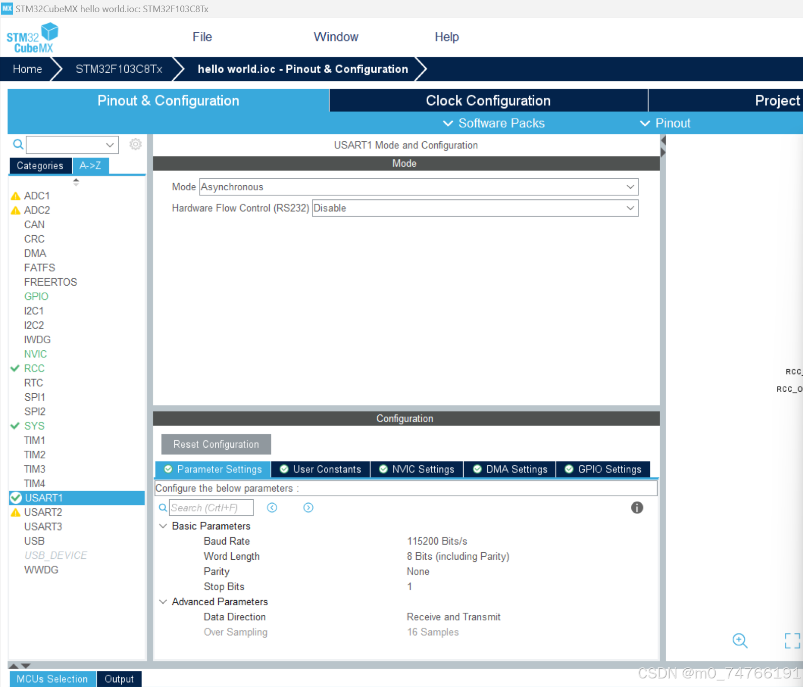Click the parameter search magnifier icon
Image resolution: width=803 pixels, height=687 pixels.
click(x=163, y=508)
